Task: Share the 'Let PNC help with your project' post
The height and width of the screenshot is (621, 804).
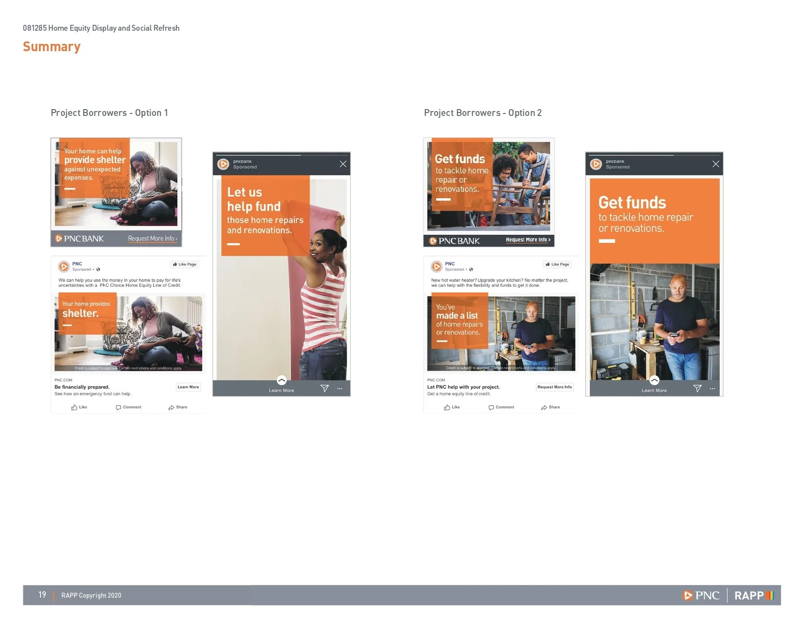Action: (551, 407)
